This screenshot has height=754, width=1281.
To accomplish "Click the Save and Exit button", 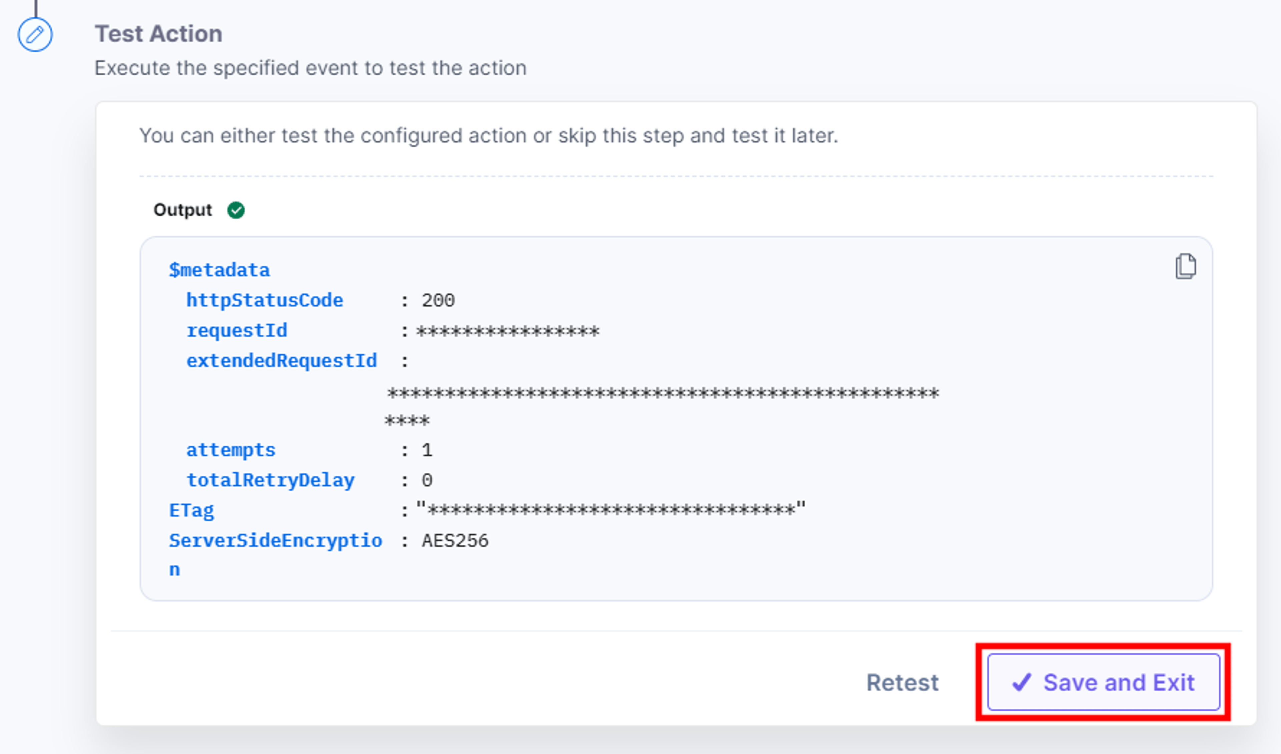I will [1103, 682].
